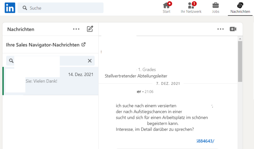Click the Suche search field
The image size is (254, 149).
click(x=60, y=8)
